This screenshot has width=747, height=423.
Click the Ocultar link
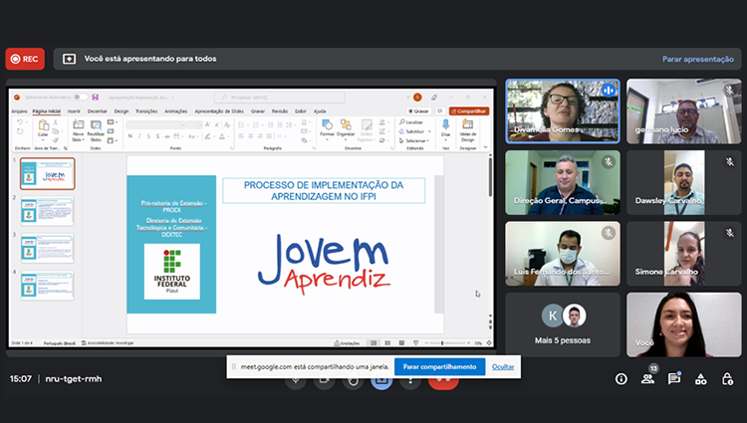click(503, 367)
